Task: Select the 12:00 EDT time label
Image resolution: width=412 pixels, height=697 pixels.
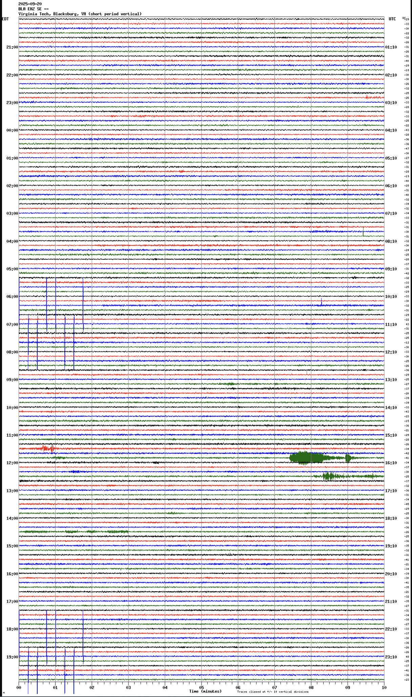Action: pos(12,463)
